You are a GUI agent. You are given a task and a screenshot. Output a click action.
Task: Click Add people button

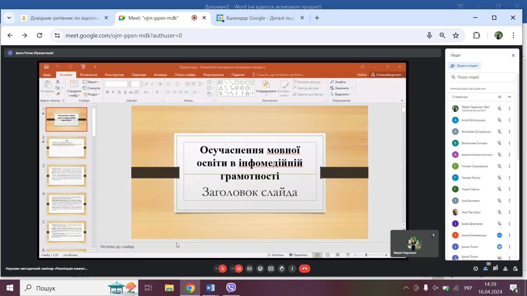(464, 66)
